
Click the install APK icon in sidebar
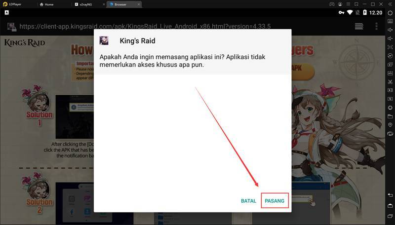[x=390, y=73]
